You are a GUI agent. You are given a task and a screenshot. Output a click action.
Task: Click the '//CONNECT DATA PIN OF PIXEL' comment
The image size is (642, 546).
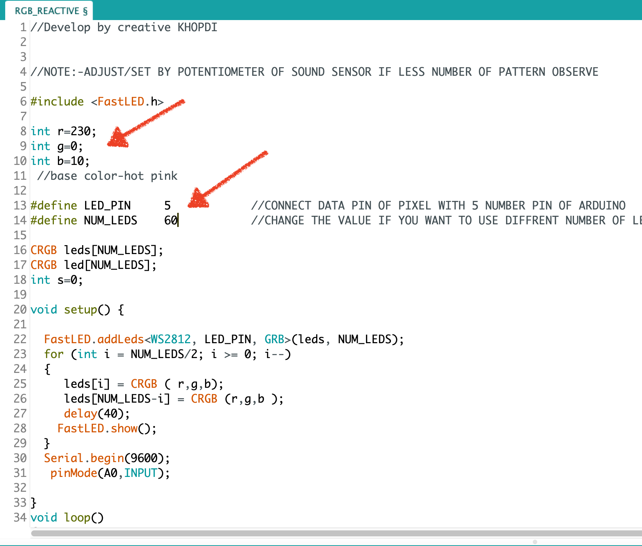point(438,206)
